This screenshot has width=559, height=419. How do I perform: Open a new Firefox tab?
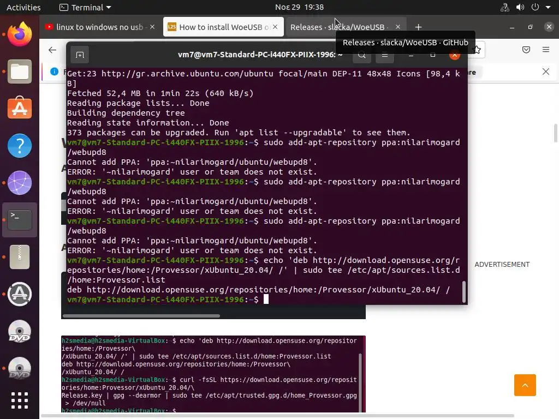click(419, 27)
